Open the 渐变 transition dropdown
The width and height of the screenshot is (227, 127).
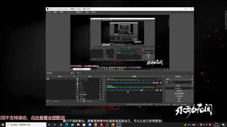click(x=178, y=79)
